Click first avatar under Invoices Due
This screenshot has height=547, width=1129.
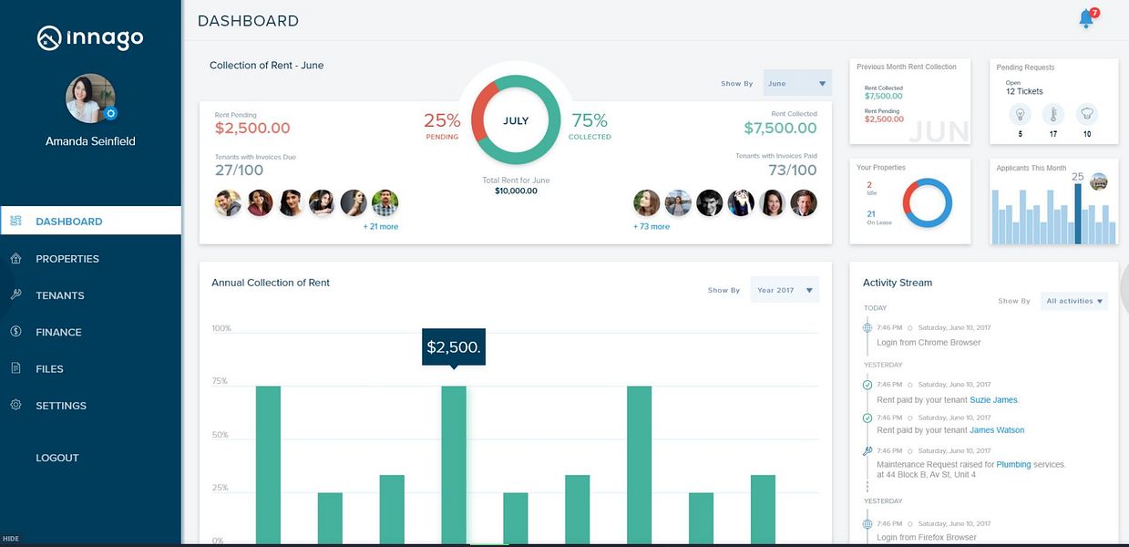tap(228, 202)
